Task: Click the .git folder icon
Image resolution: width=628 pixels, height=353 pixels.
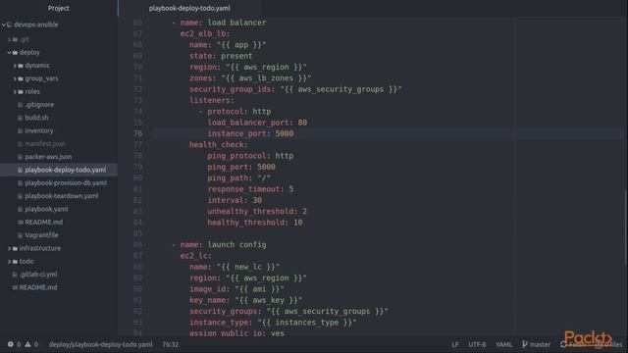Action: [15, 39]
